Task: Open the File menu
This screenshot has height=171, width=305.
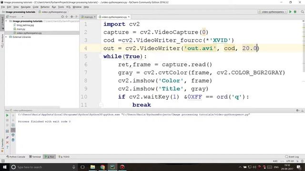Action: 3,7
